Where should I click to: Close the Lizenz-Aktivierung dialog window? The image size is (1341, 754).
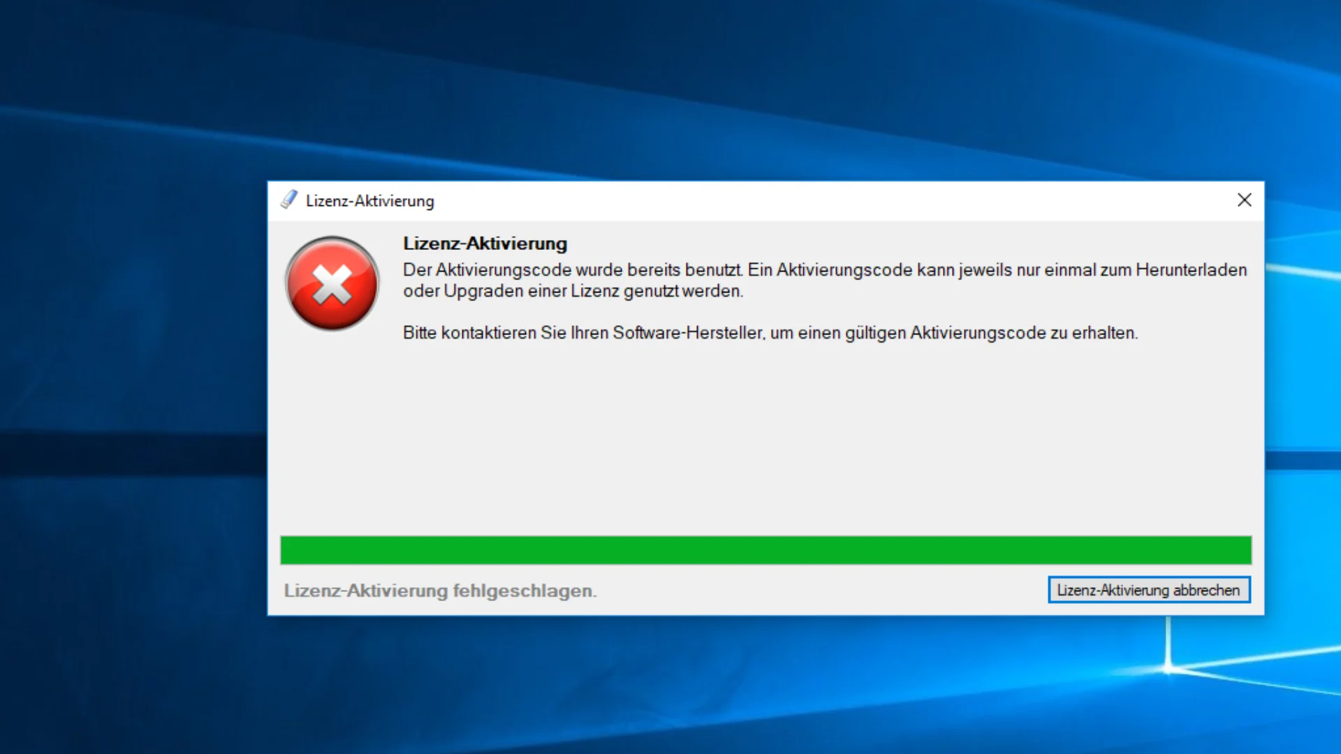click(x=1244, y=200)
